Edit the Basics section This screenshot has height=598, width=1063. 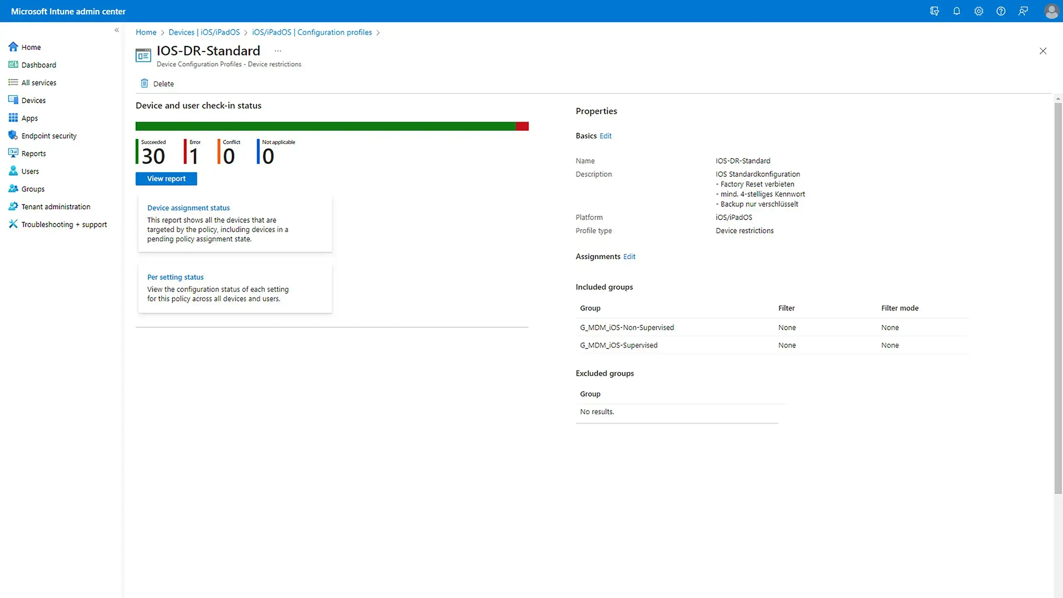(605, 136)
